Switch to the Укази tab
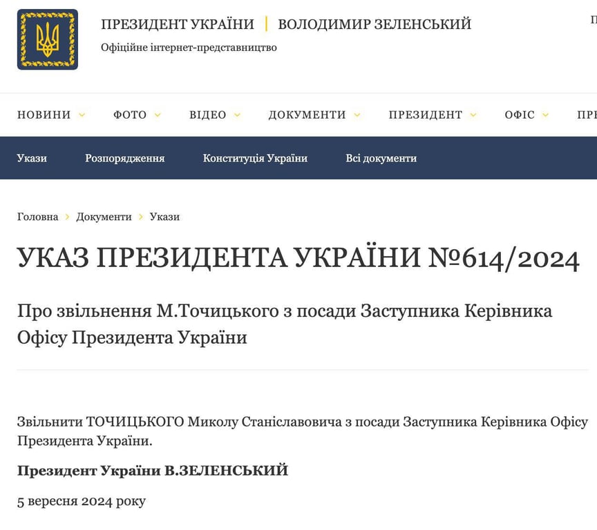 click(x=32, y=158)
